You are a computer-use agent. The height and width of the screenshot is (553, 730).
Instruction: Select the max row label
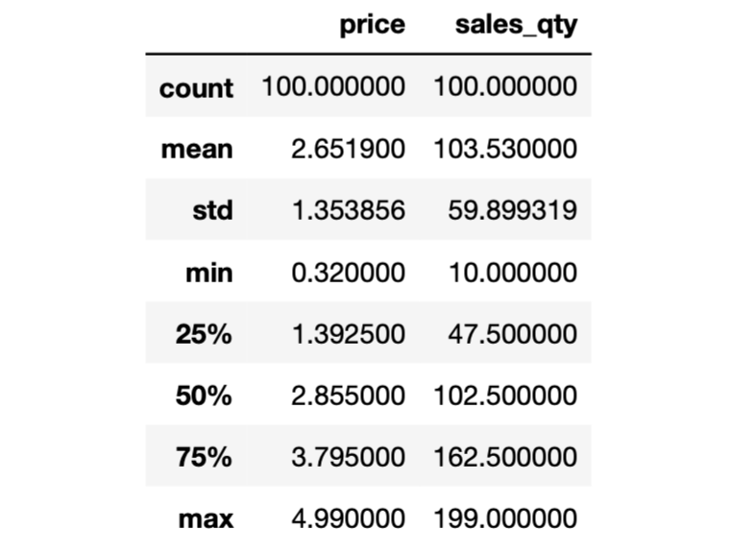(206, 518)
